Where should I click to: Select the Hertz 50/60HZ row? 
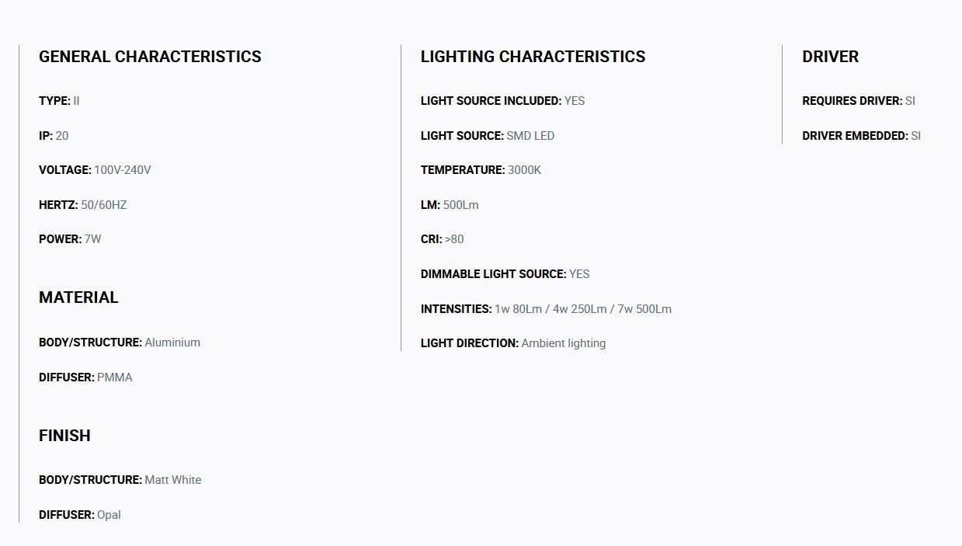[83, 205]
